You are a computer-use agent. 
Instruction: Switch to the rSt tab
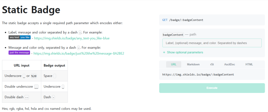coord(212,65)
